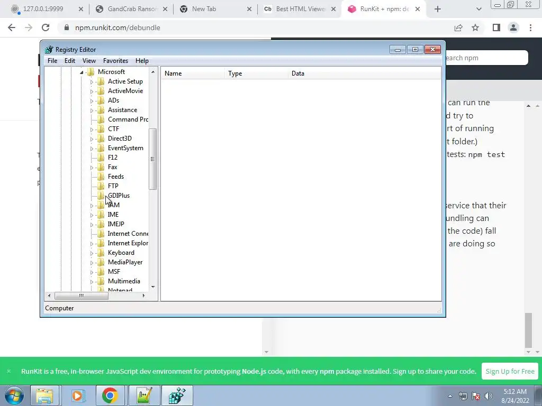Open Windows Media Player from taskbar

(x=77, y=395)
